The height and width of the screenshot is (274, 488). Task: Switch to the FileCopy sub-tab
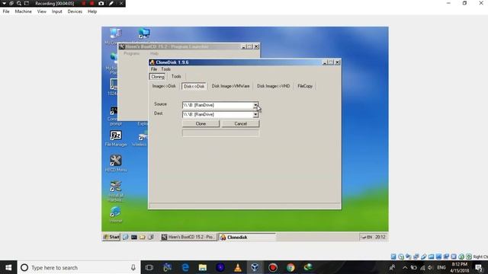305,86
